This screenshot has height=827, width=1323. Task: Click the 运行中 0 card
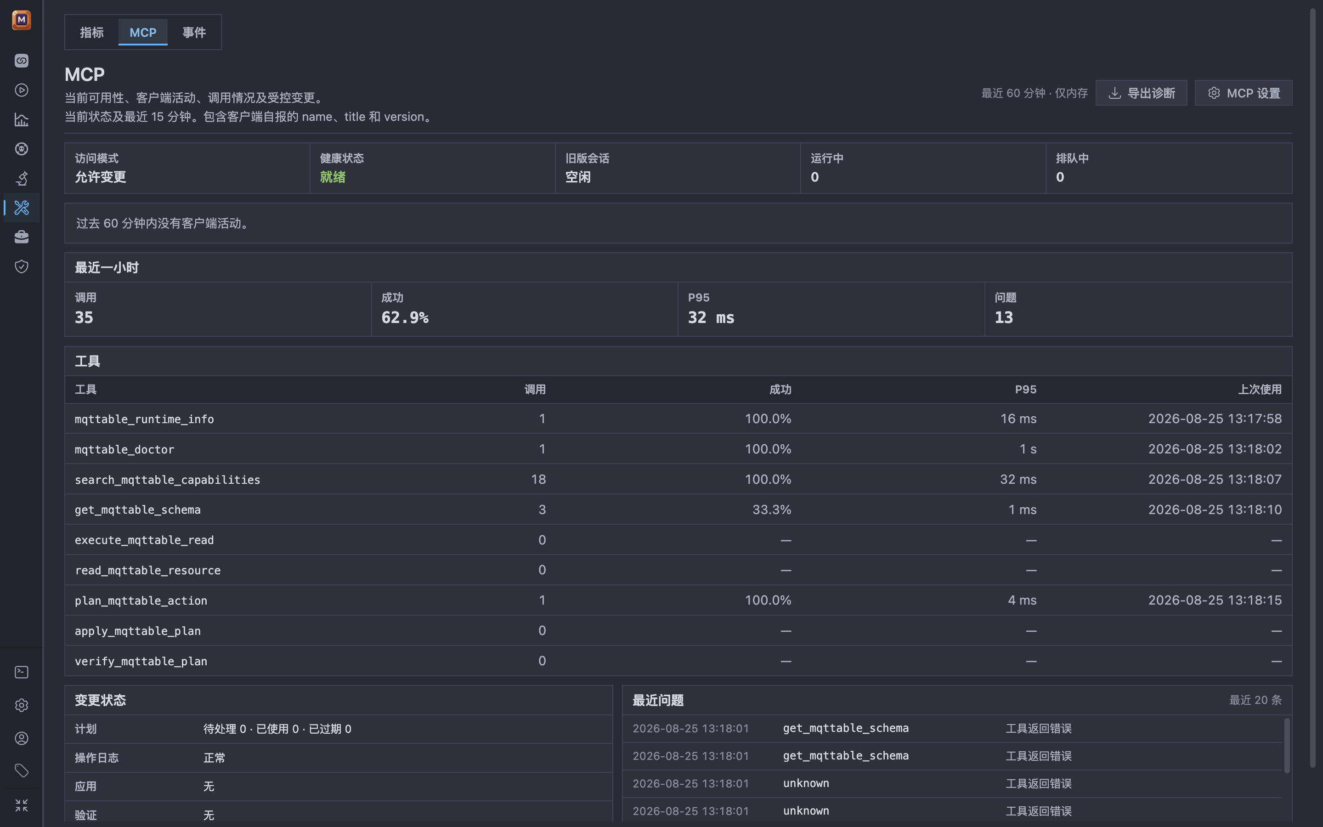[x=923, y=168]
